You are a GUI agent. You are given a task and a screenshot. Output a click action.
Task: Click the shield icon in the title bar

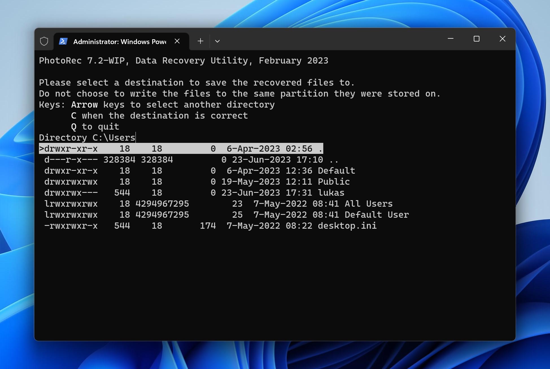[x=44, y=41]
